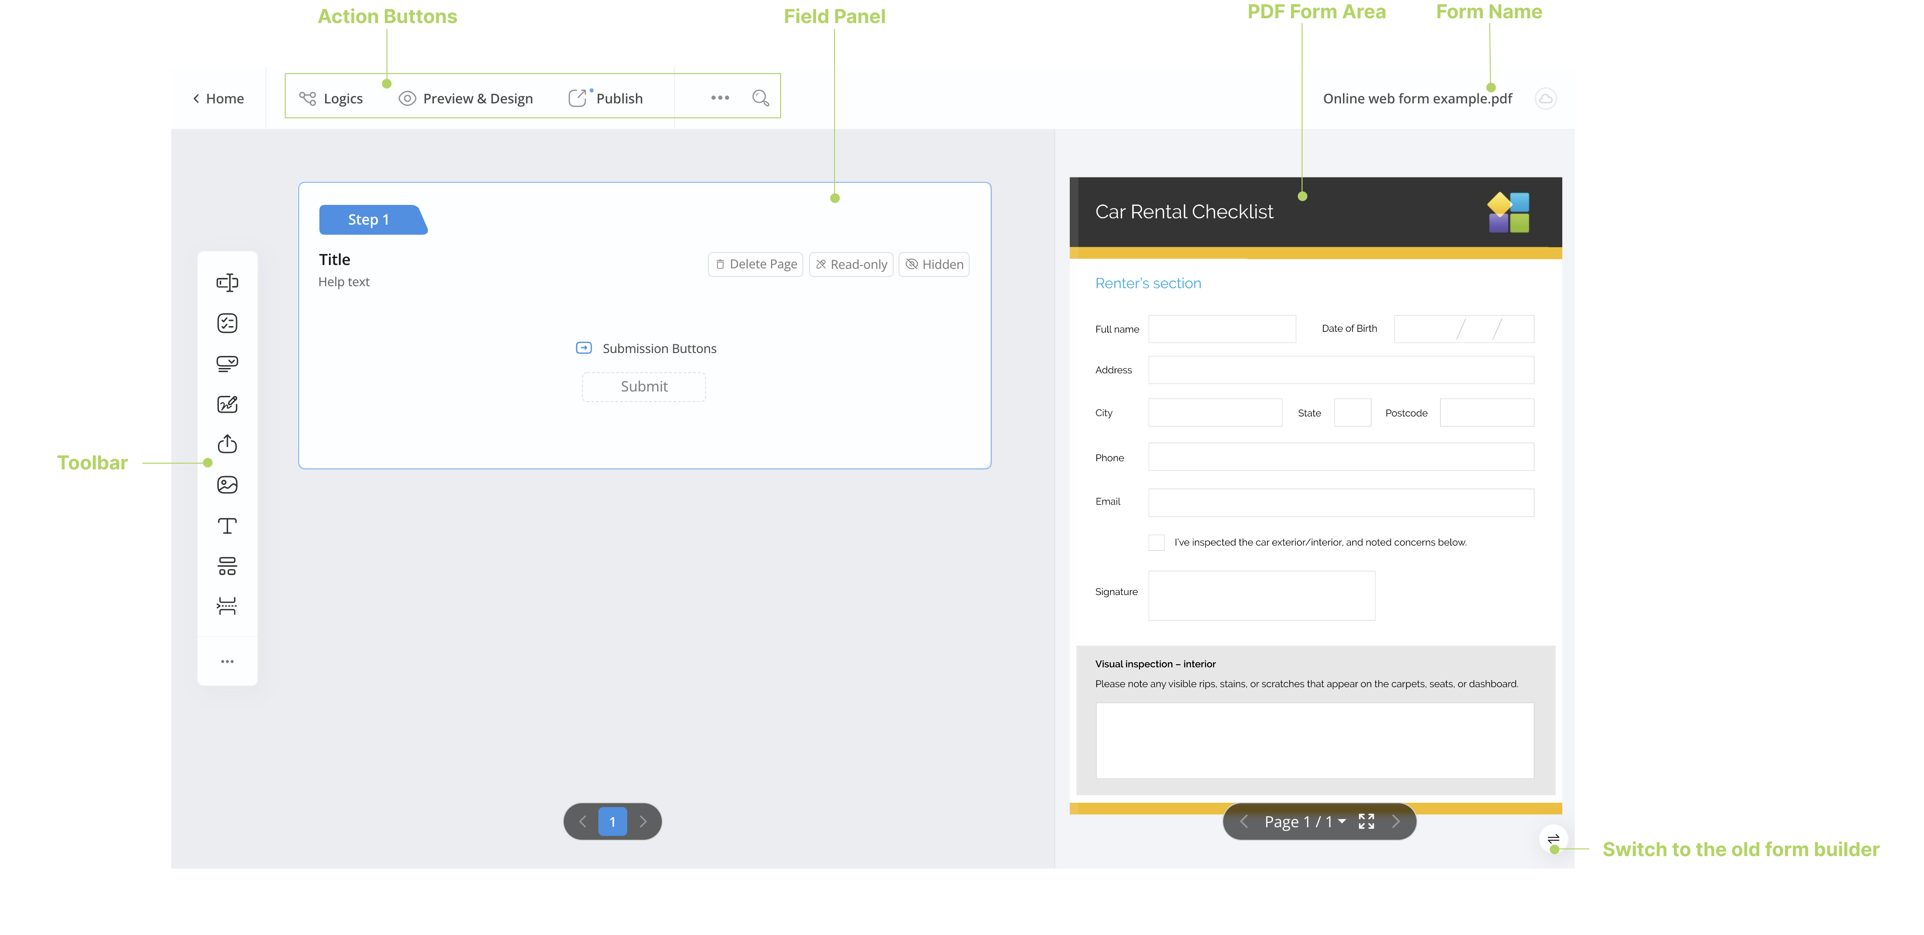1924x935 pixels.
Task: Click the layout/grid tool icon
Action: pos(227,566)
